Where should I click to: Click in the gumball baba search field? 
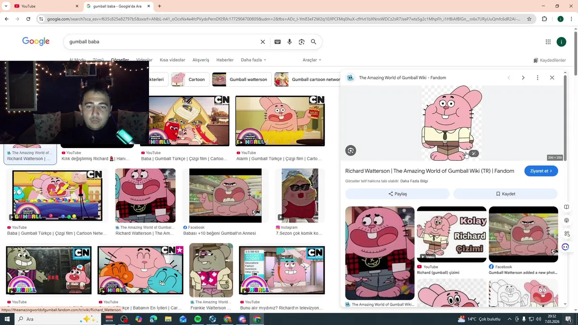tap(163, 42)
